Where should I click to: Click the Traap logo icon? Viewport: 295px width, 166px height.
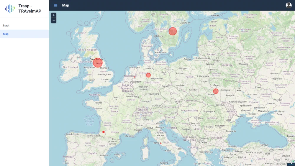(10, 9)
